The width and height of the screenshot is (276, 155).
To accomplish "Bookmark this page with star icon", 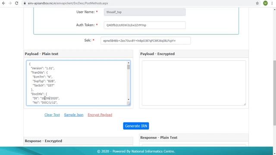I will pyautogui.click(x=257, y=3).
